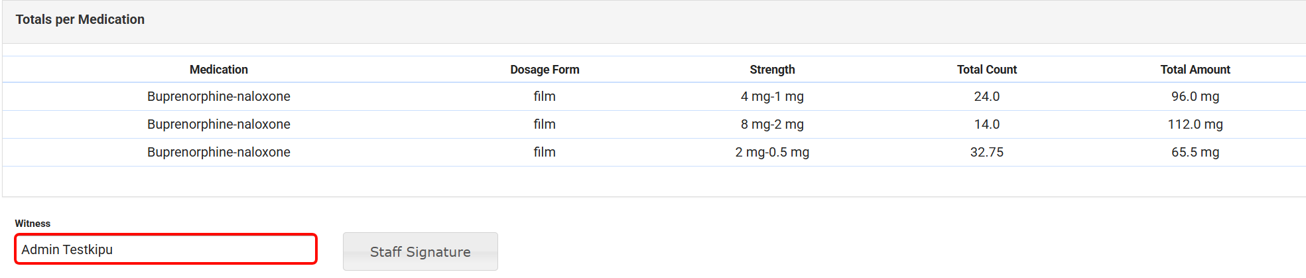Viewport: 1306px width, 278px height.
Task: Click the Dosage Form column header
Action: [x=545, y=70]
